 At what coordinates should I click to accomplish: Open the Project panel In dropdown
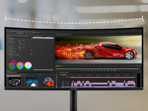[x=29, y=76]
